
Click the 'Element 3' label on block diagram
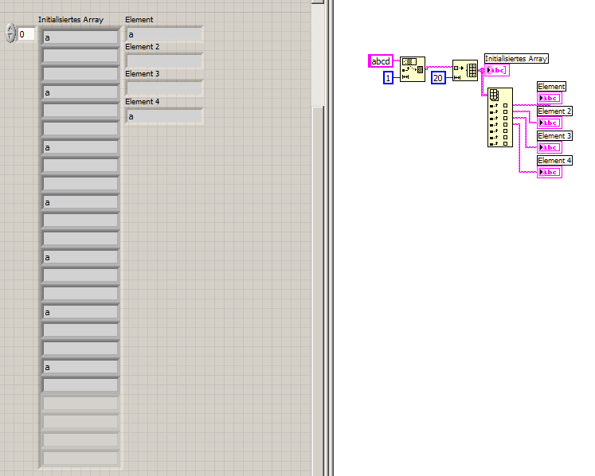point(554,136)
